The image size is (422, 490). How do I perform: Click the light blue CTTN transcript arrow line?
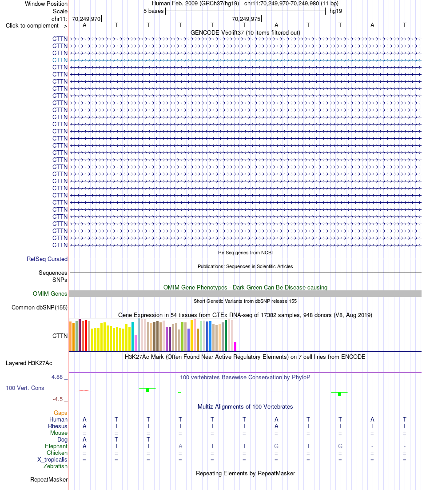tap(245, 60)
